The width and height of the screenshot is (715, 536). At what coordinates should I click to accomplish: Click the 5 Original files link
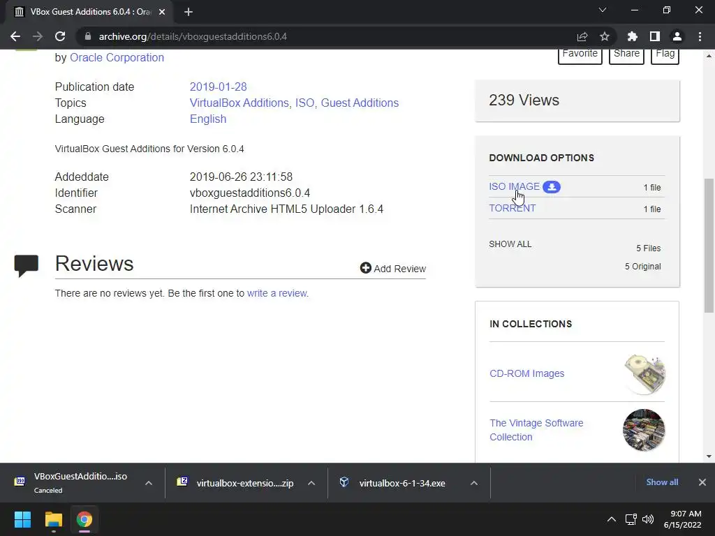click(x=642, y=267)
